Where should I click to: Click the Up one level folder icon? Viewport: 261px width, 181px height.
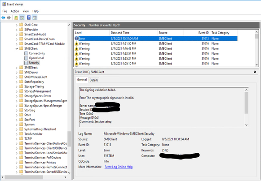pyautogui.click(x=16, y=17)
